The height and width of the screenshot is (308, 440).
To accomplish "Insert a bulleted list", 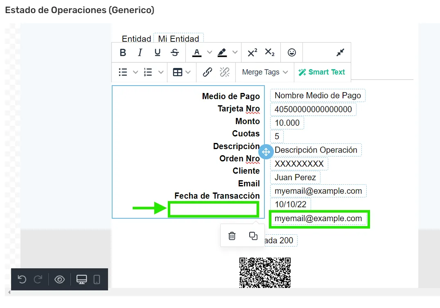I will tap(123, 72).
